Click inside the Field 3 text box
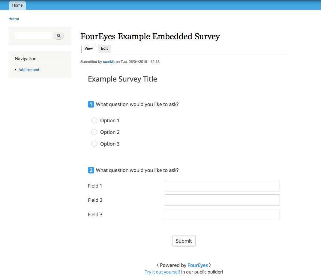321x278 pixels. [222, 214]
